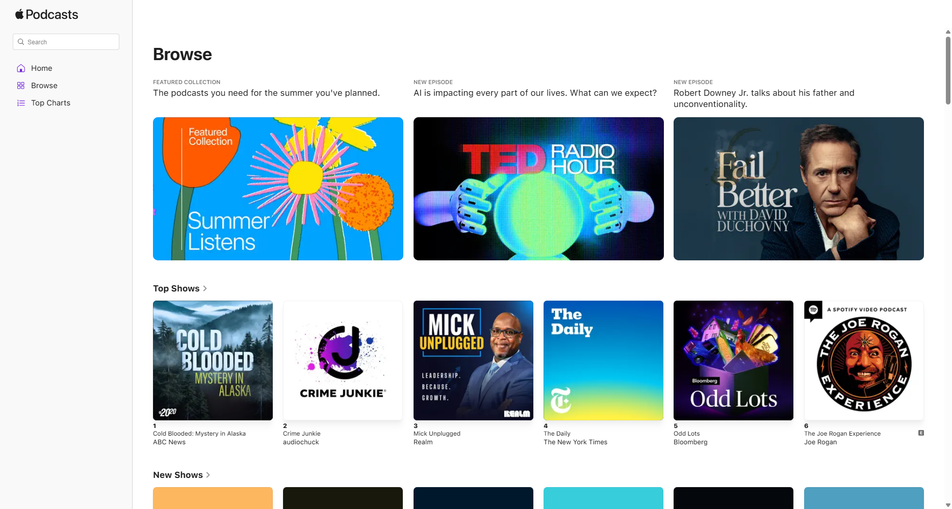Click the scrollbar up arrow
The image size is (952, 509).
[x=948, y=32]
